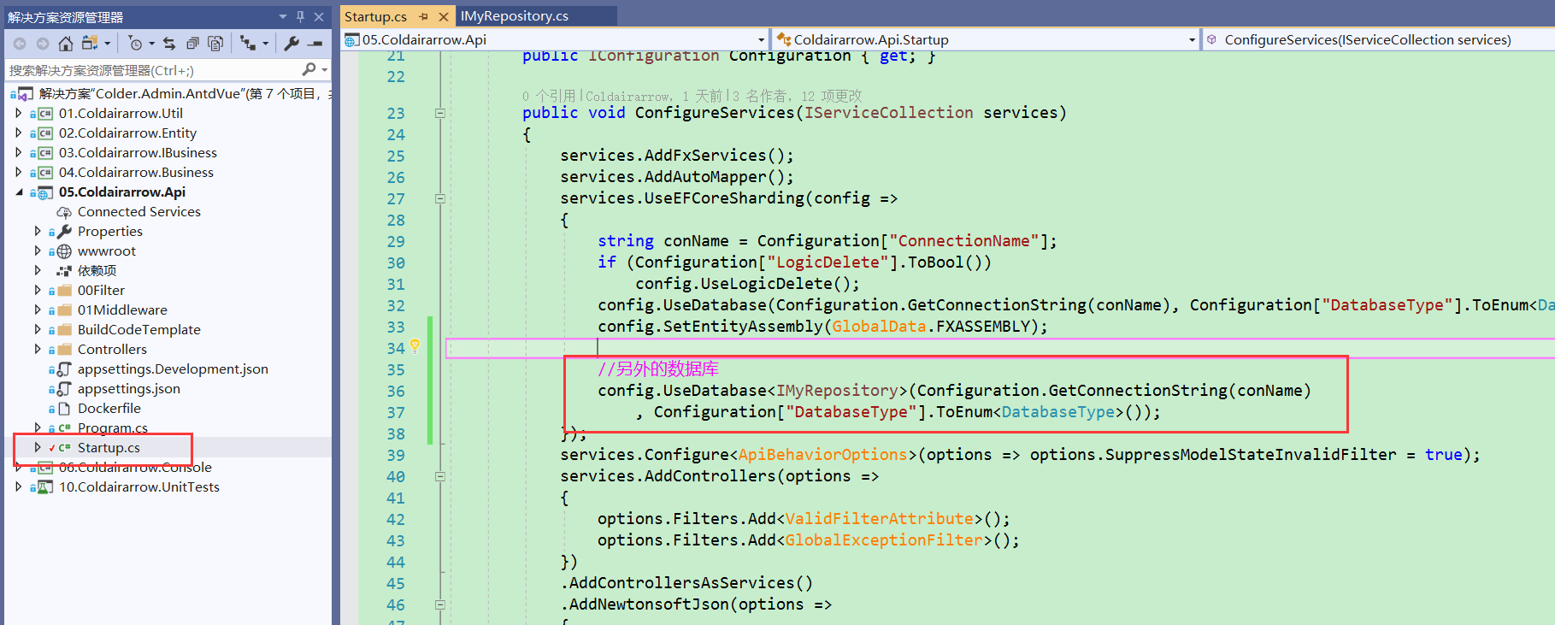Viewport: 1555px width, 625px height.
Task: Open the dropdown arrow next to the view-switch icon
Action: [107, 43]
